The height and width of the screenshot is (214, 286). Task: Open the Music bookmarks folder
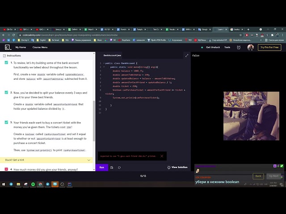click(98, 40)
